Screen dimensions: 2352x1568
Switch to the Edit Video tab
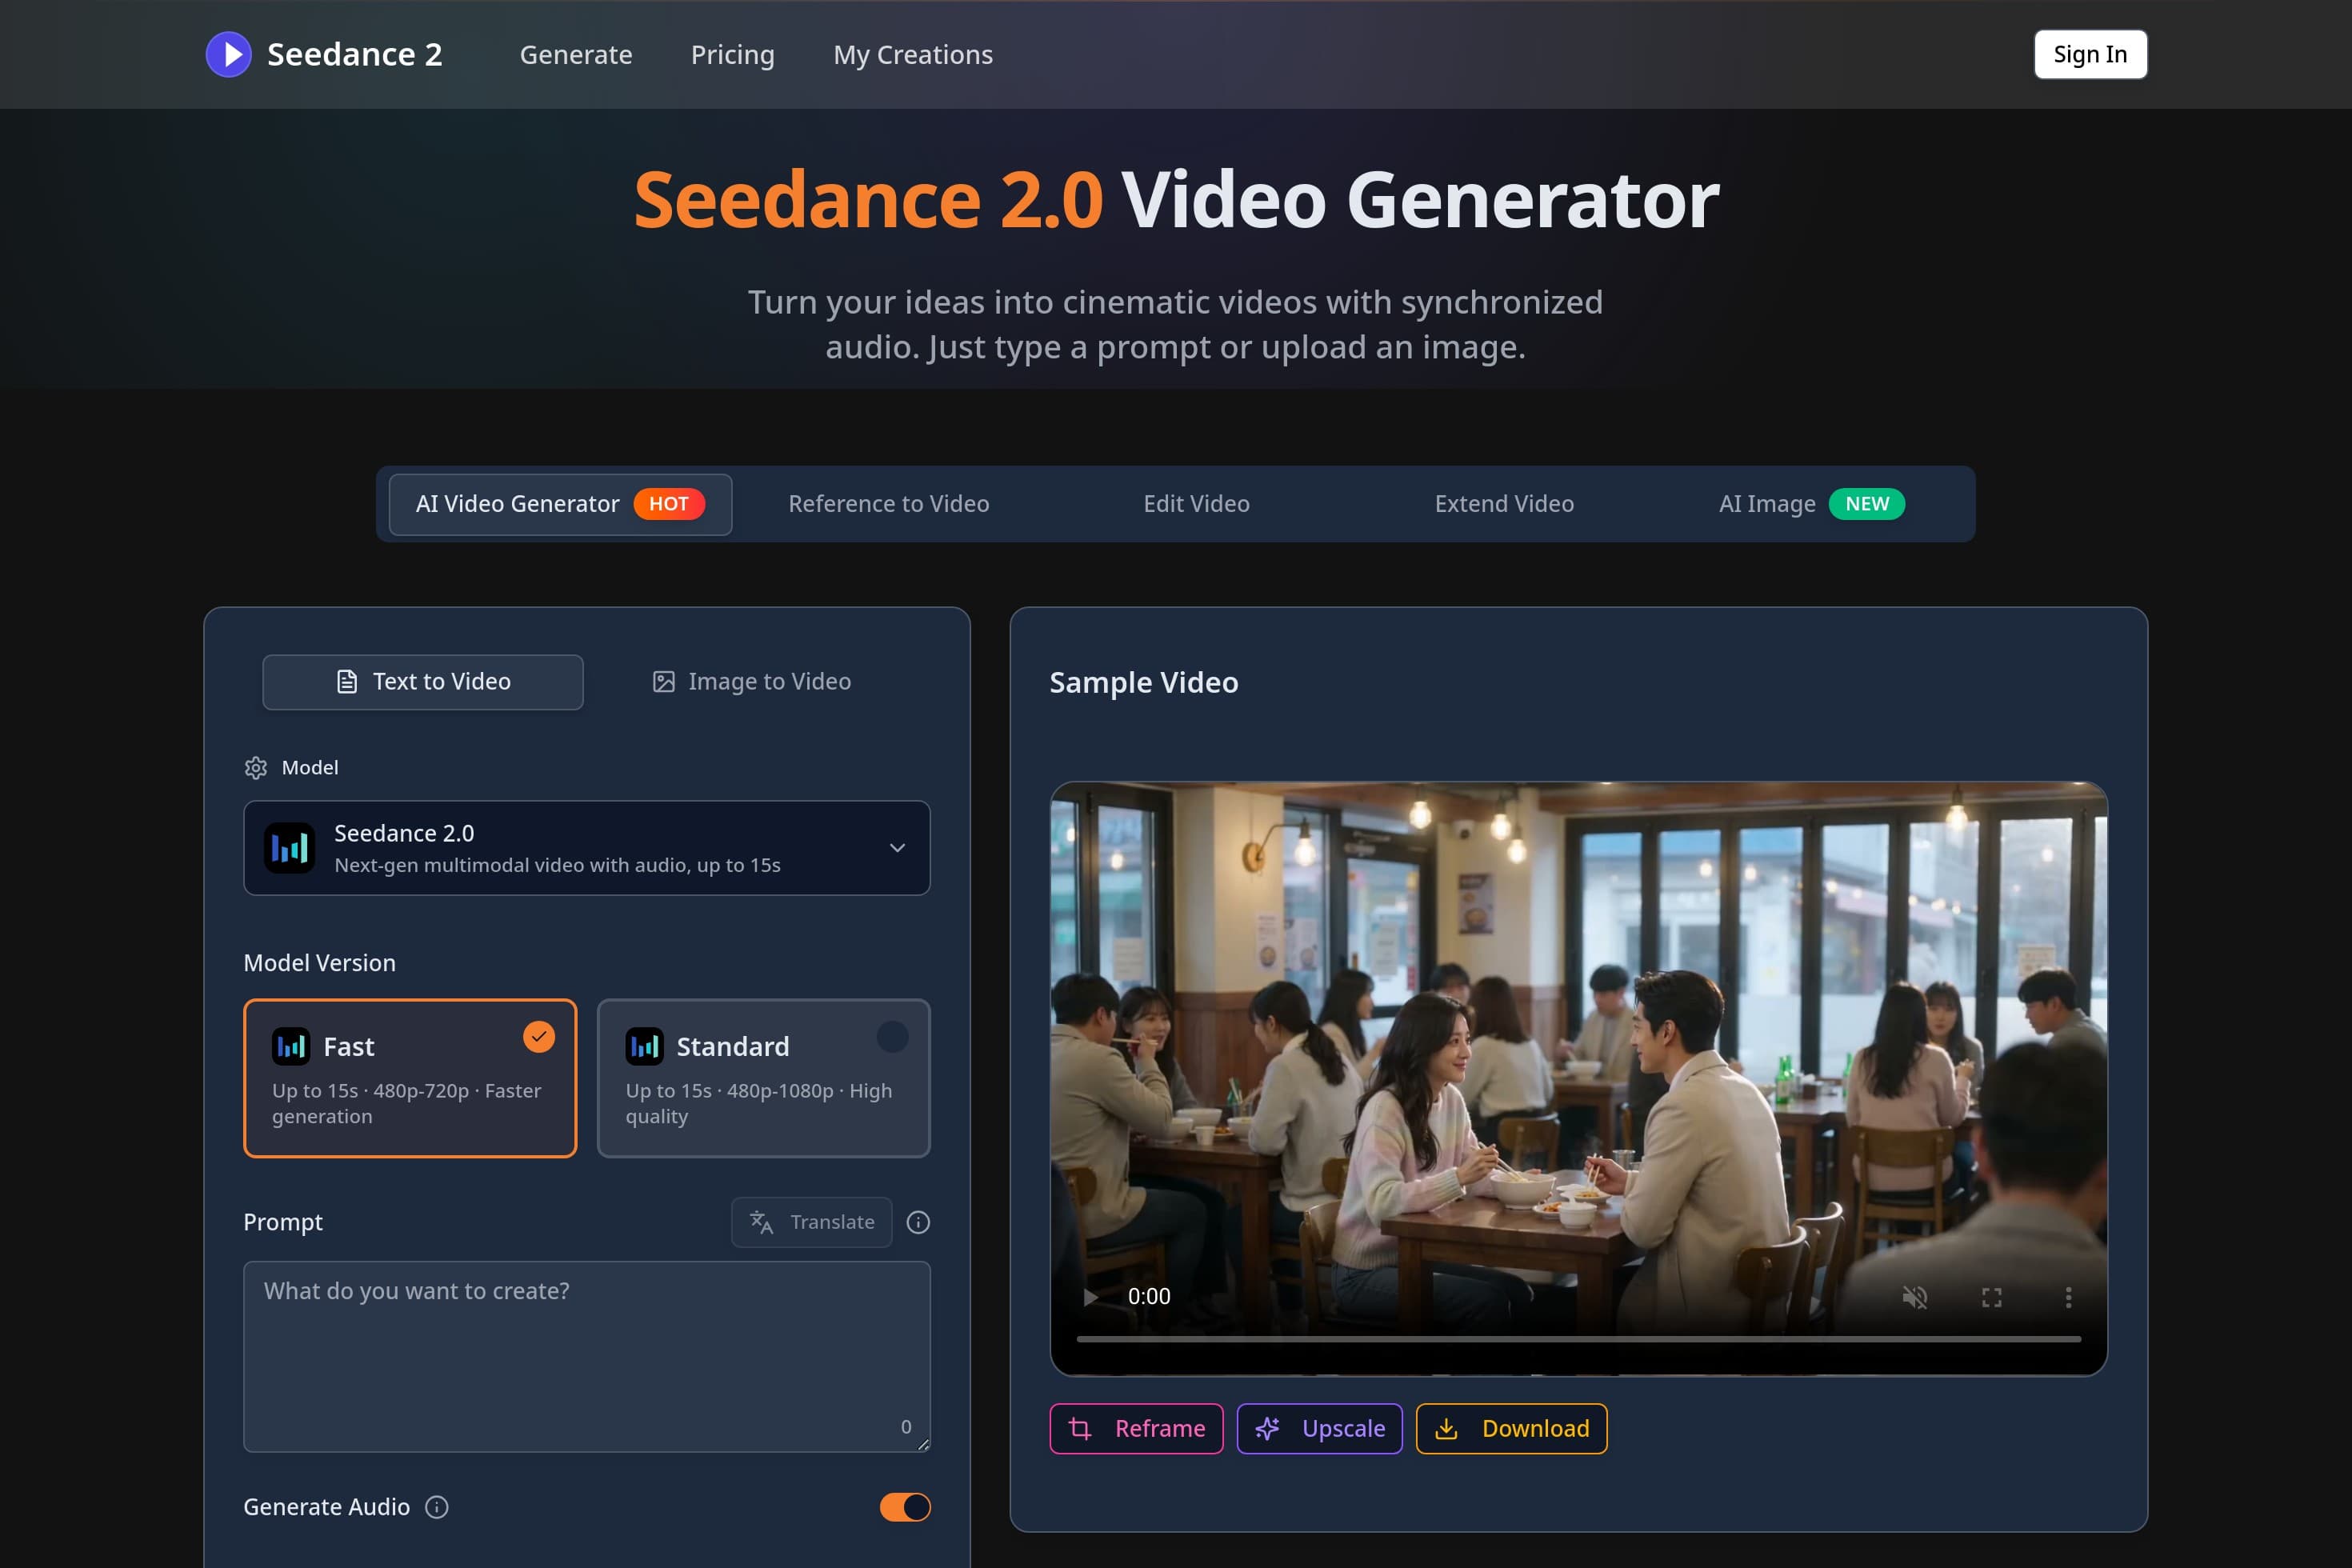click(1196, 504)
